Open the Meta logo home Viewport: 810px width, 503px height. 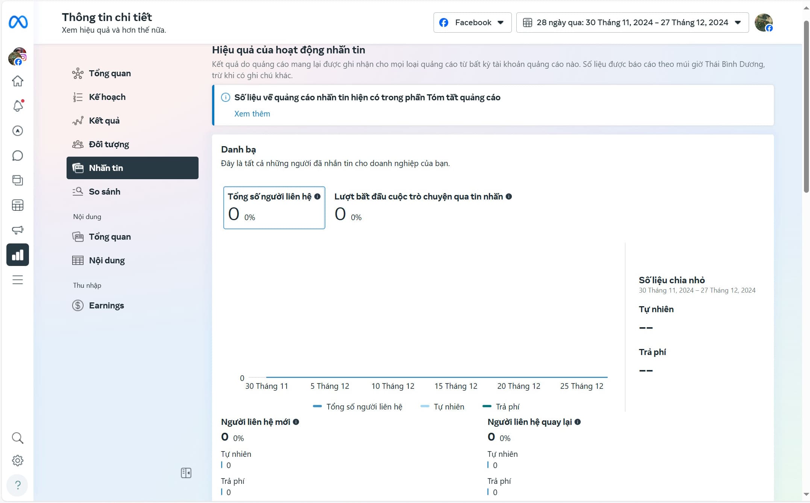[18, 22]
